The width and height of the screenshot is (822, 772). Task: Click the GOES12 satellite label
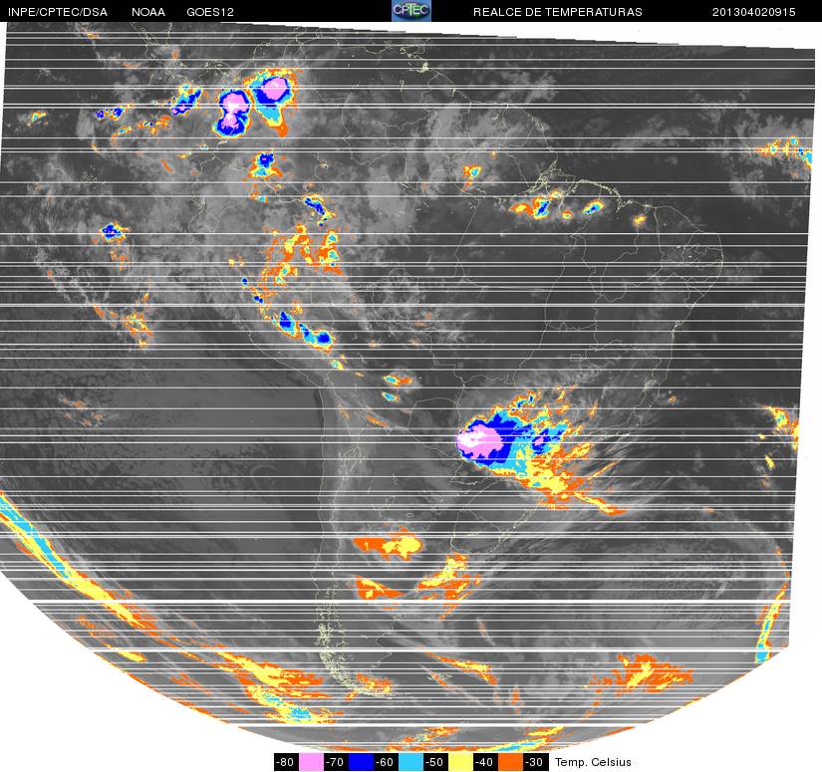point(210,12)
